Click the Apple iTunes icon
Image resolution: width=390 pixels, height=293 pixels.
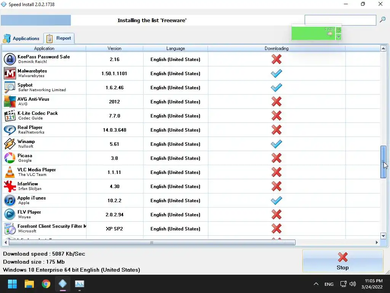(10, 201)
